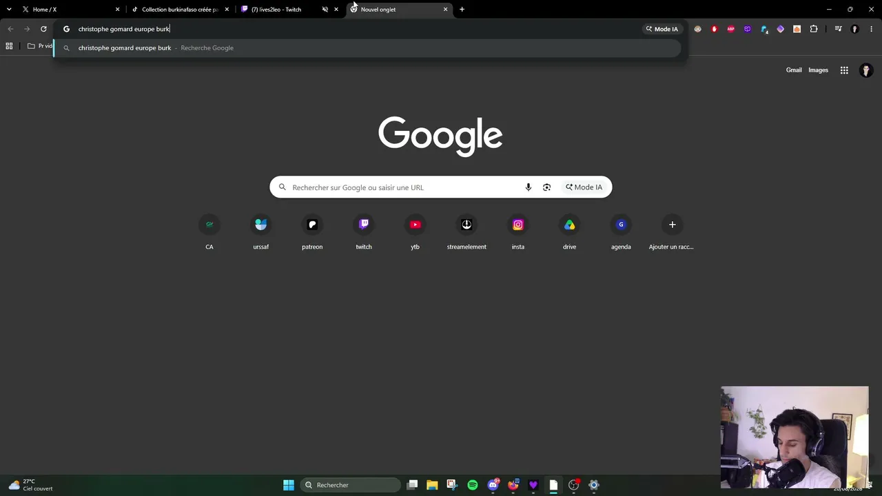Open the Windows Start menu
The height and width of the screenshot is (496, 882).
coord(289,485)
